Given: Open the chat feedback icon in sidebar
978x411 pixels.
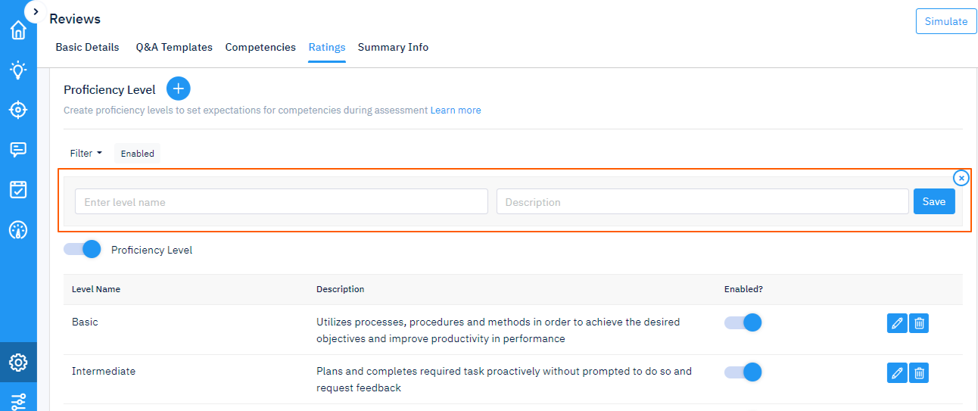Looking at the screenshot, I should pos(18,150).
